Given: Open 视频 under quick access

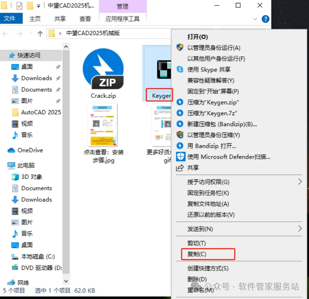Looking at the screenshot, I should click(27, 124).
